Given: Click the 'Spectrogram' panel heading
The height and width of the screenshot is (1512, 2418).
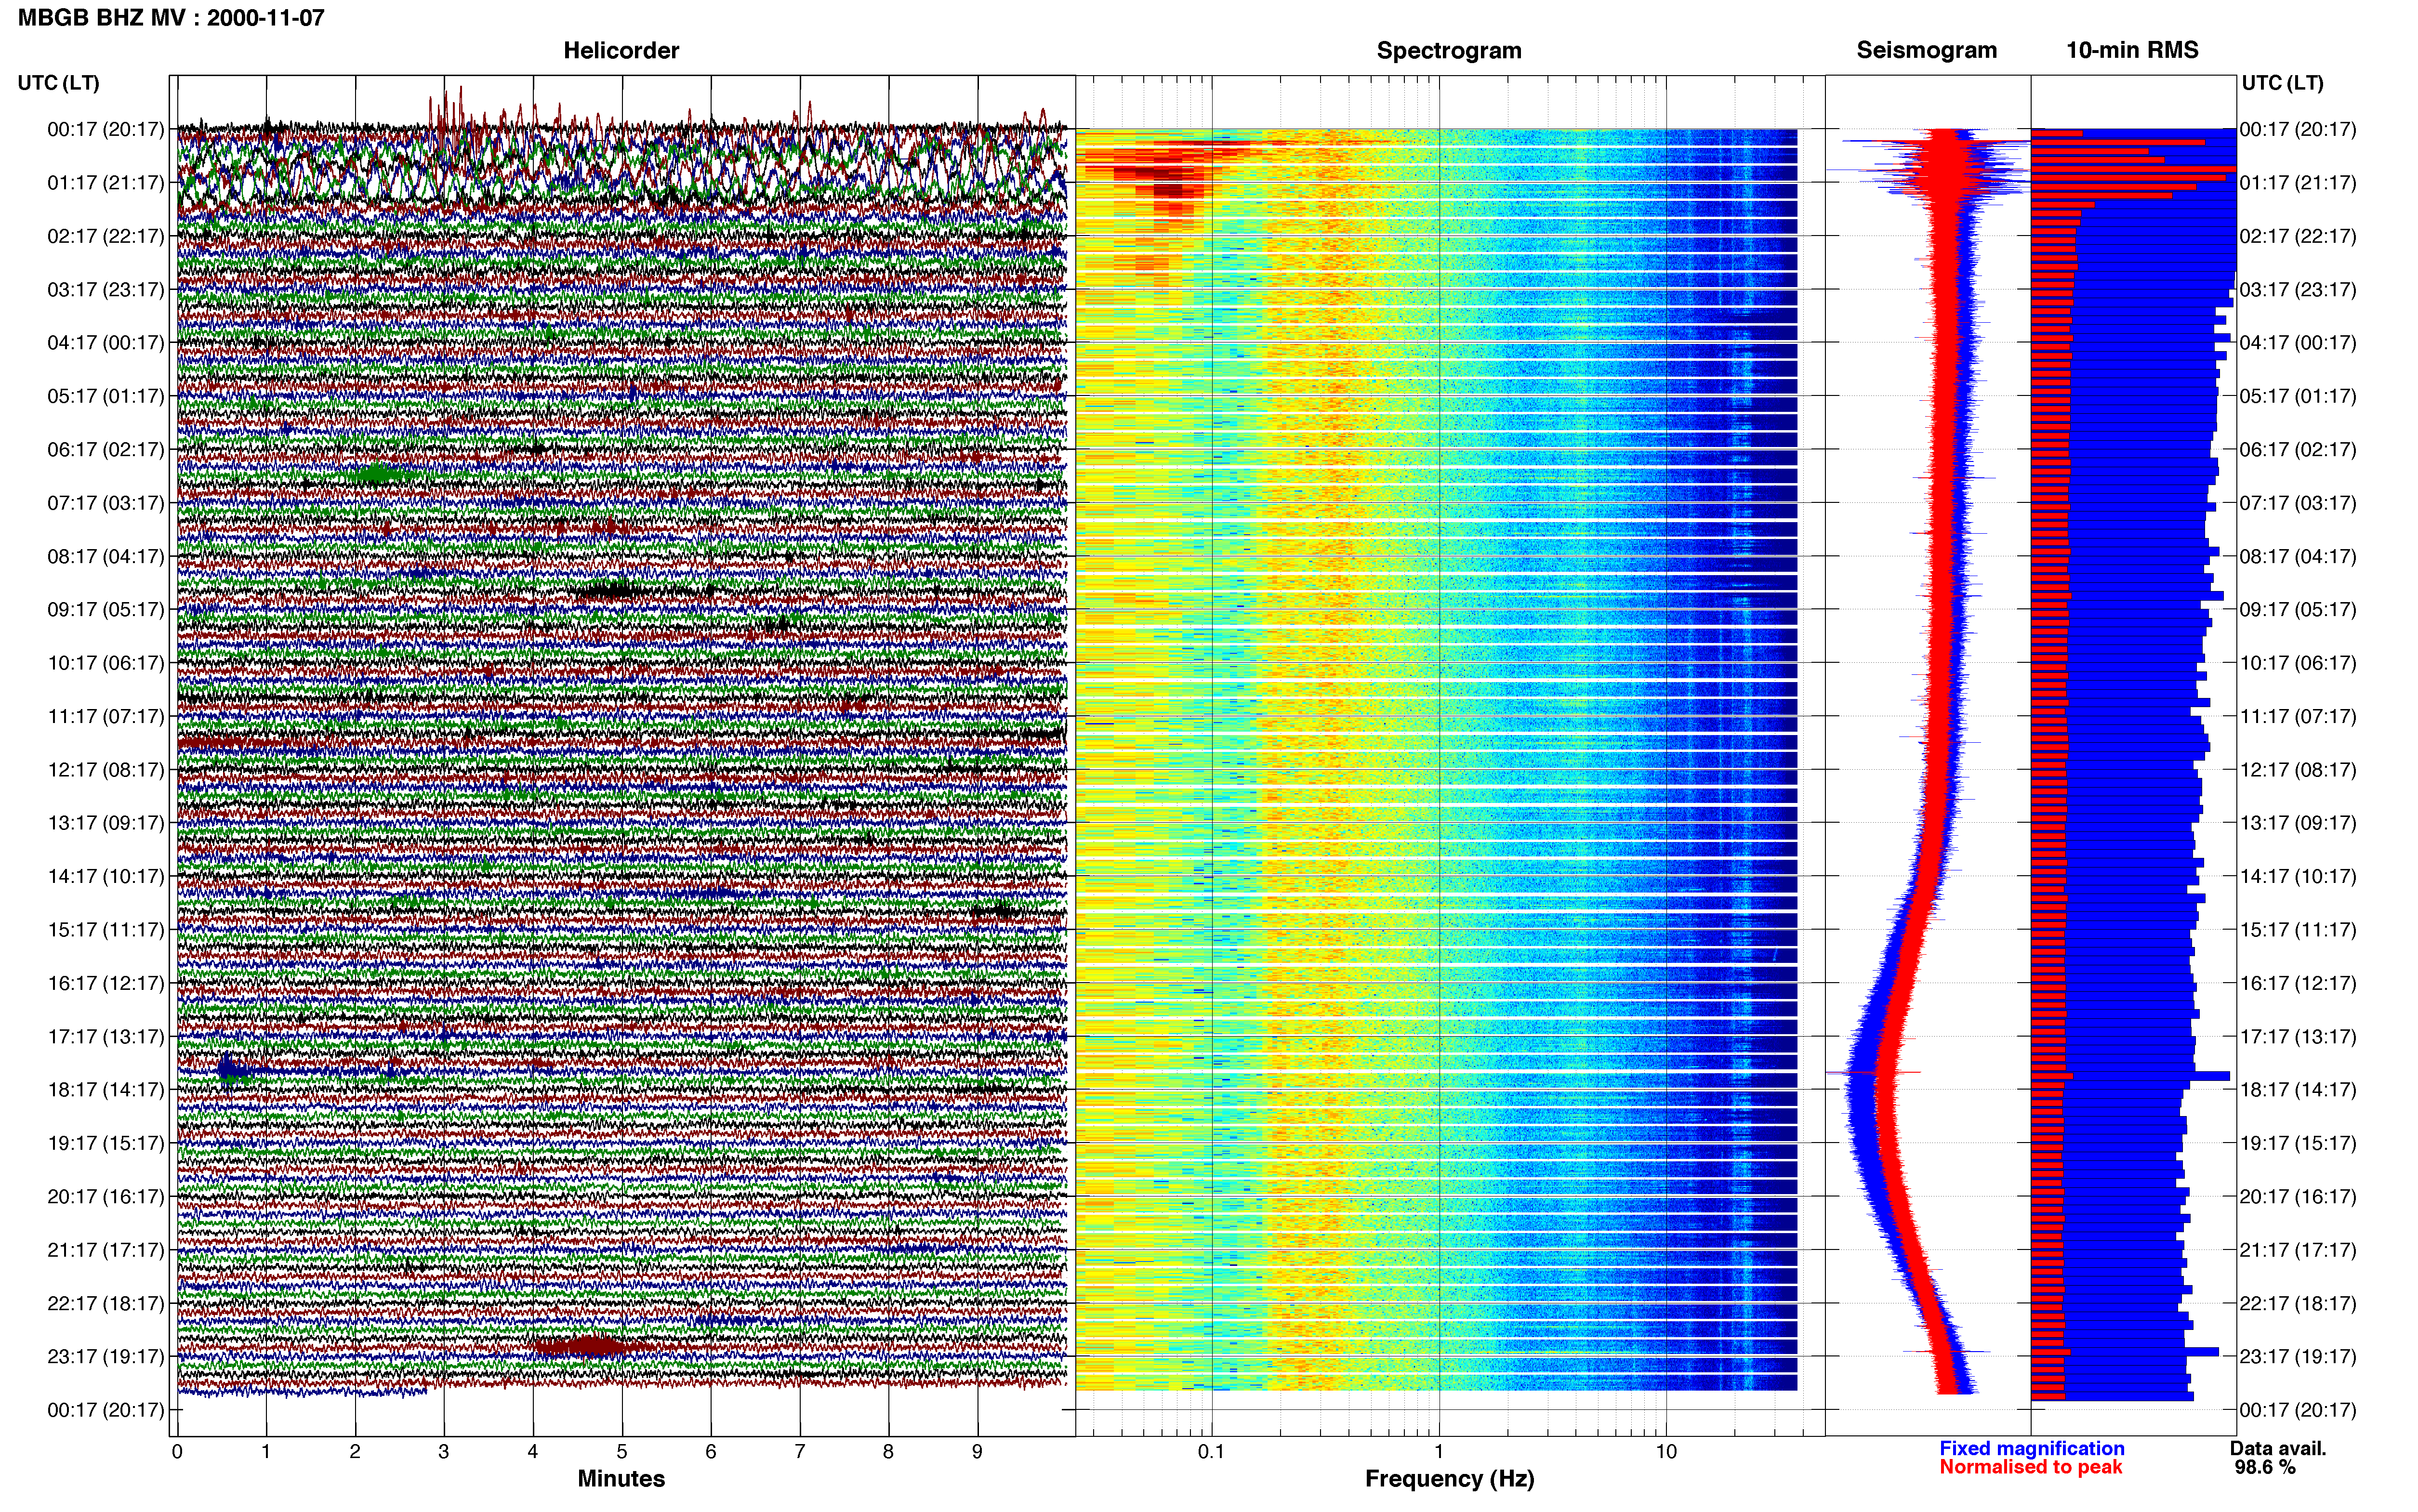Looking at the screenshot, I should (x=1449, y=50).
